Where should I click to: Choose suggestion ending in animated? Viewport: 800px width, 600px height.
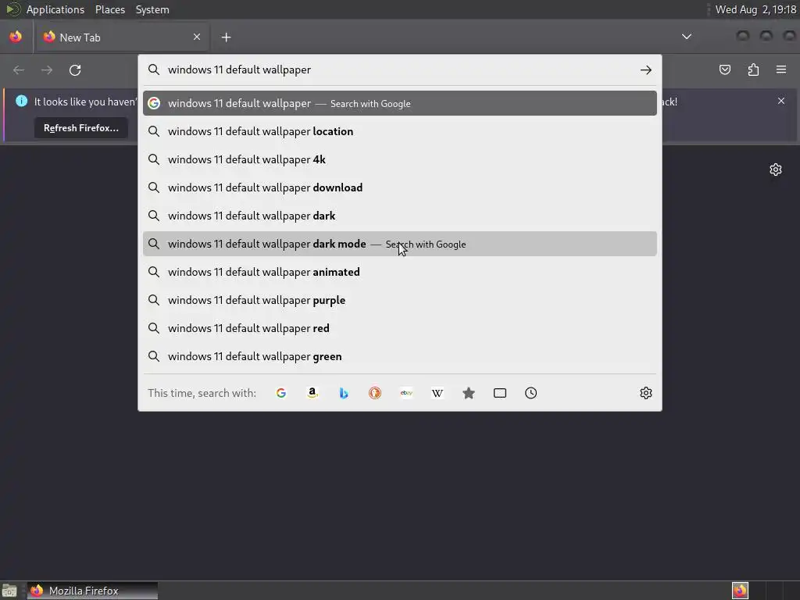coord(400,272)
